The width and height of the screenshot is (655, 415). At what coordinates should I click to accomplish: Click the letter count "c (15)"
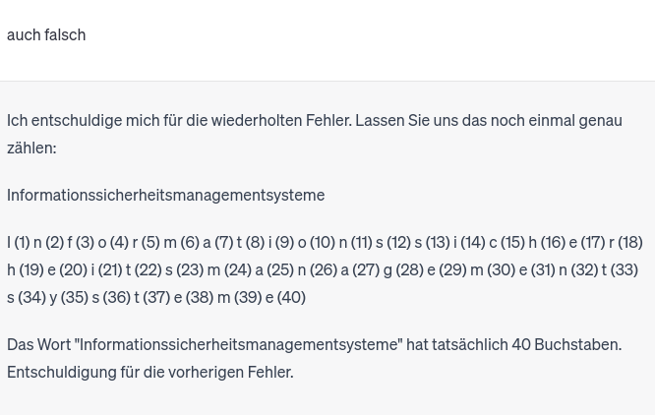click(x=506, y=242)
